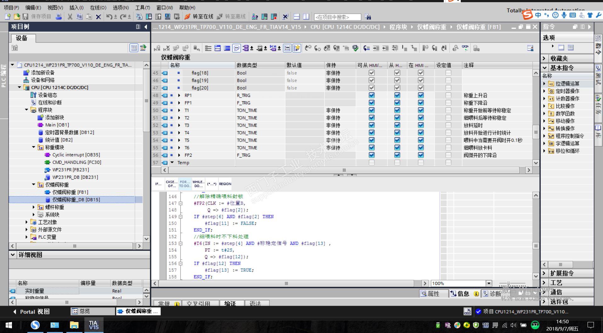Click the editor zoom slider
The image size is (603, 333).
click(508, 284)
